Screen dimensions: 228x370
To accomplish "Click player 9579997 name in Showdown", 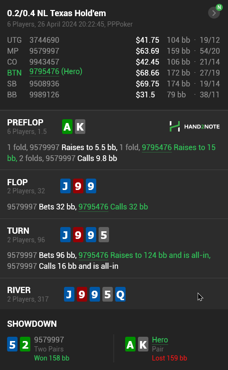I will 49,340.
